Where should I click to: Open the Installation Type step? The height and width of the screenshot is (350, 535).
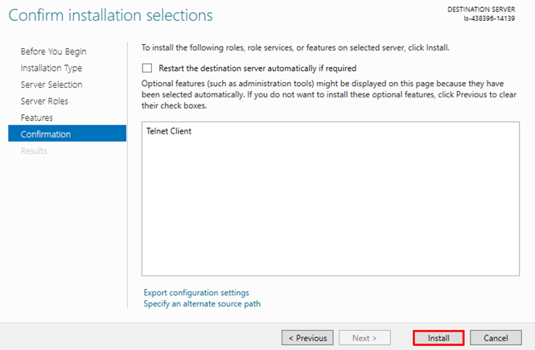(x=51, y=68)
